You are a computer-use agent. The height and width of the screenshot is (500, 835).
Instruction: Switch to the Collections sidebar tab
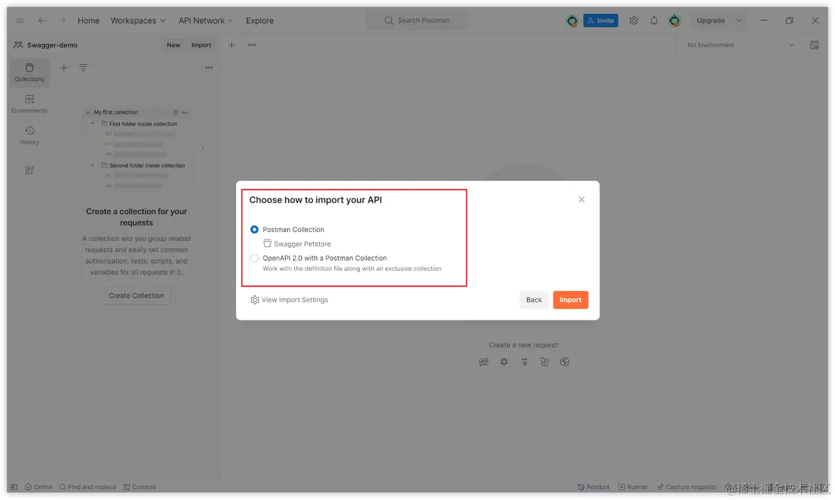[x=29, y=72]
